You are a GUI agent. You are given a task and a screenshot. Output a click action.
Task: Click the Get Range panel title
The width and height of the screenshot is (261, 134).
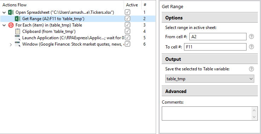pyautogui.click(x=172, y=7)
